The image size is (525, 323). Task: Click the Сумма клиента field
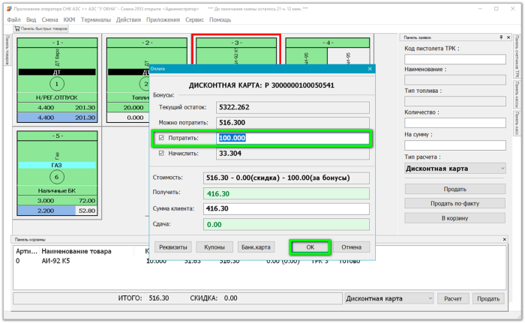tap(286, 208)
